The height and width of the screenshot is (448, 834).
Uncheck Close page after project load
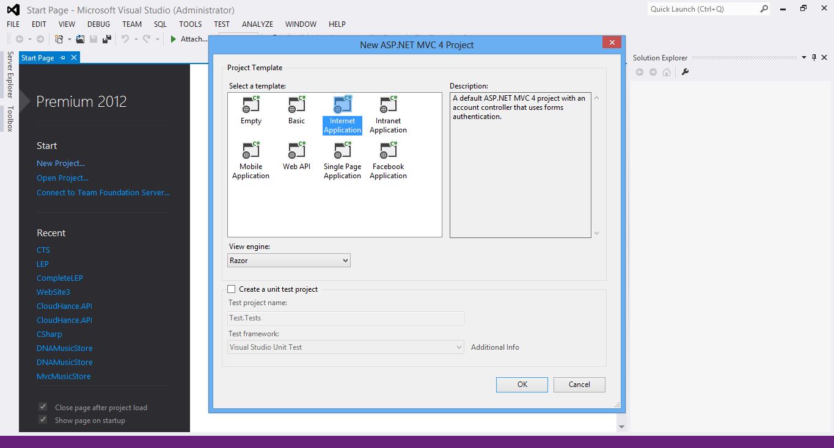[x=42, y=406]
